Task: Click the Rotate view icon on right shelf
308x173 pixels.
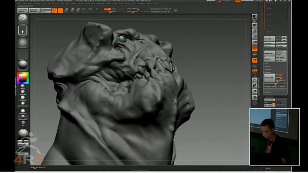Action: click(x=255, y=98)
